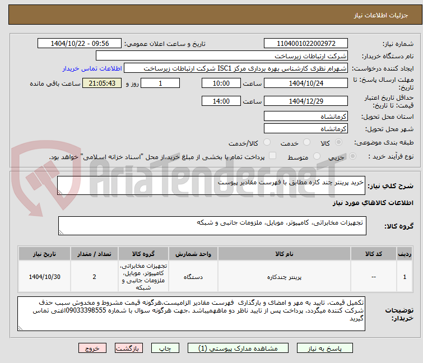The width and height of the screenshot is (423, 363).
Task: Click the announcement date field 1404/10/22 - 09:56
Action: tap(80, 44)
